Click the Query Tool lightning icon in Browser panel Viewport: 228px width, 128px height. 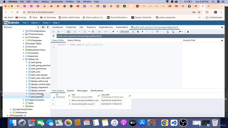pyautogui.click(x=38, y=27)
